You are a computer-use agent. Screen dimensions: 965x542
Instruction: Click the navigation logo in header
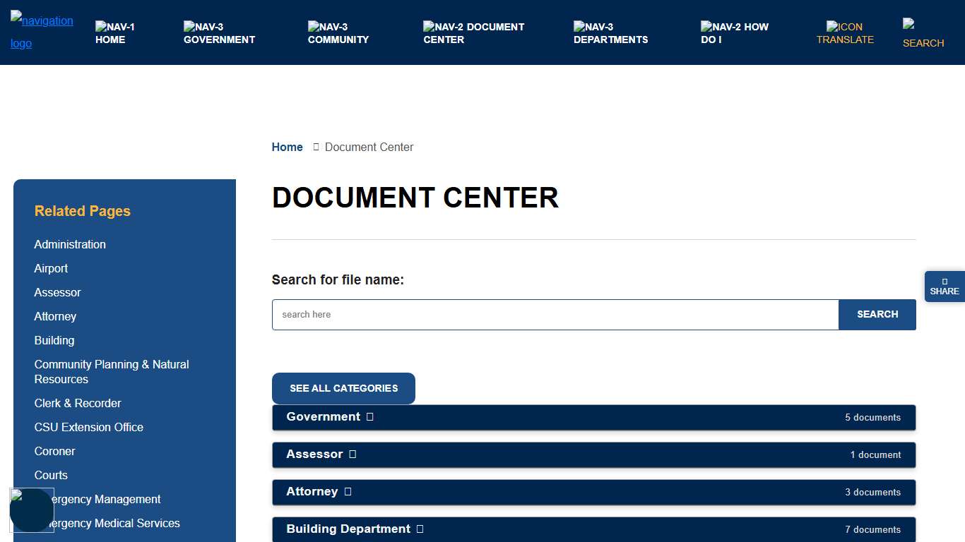tap(42, 32)
